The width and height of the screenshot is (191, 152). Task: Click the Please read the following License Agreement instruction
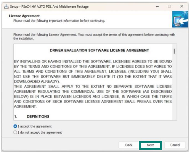coord(94,36)
